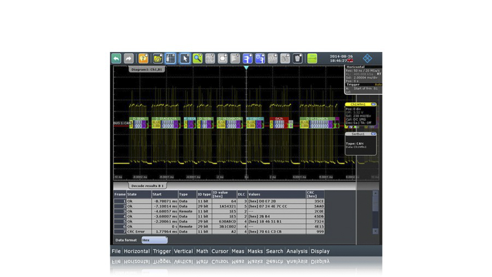Open the Analysis menu
Image resolution: width=492 pixels, height=277 pixels.
click(297, 251)
